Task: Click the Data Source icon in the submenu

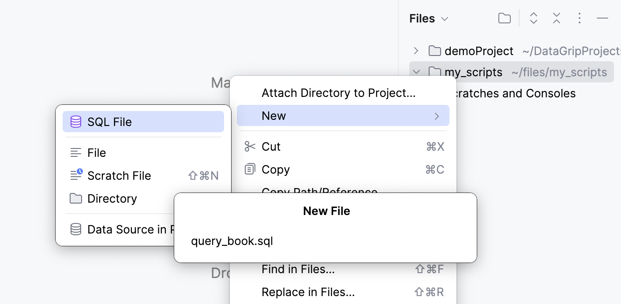Action: pyautogui.click(x=76, y=229)
